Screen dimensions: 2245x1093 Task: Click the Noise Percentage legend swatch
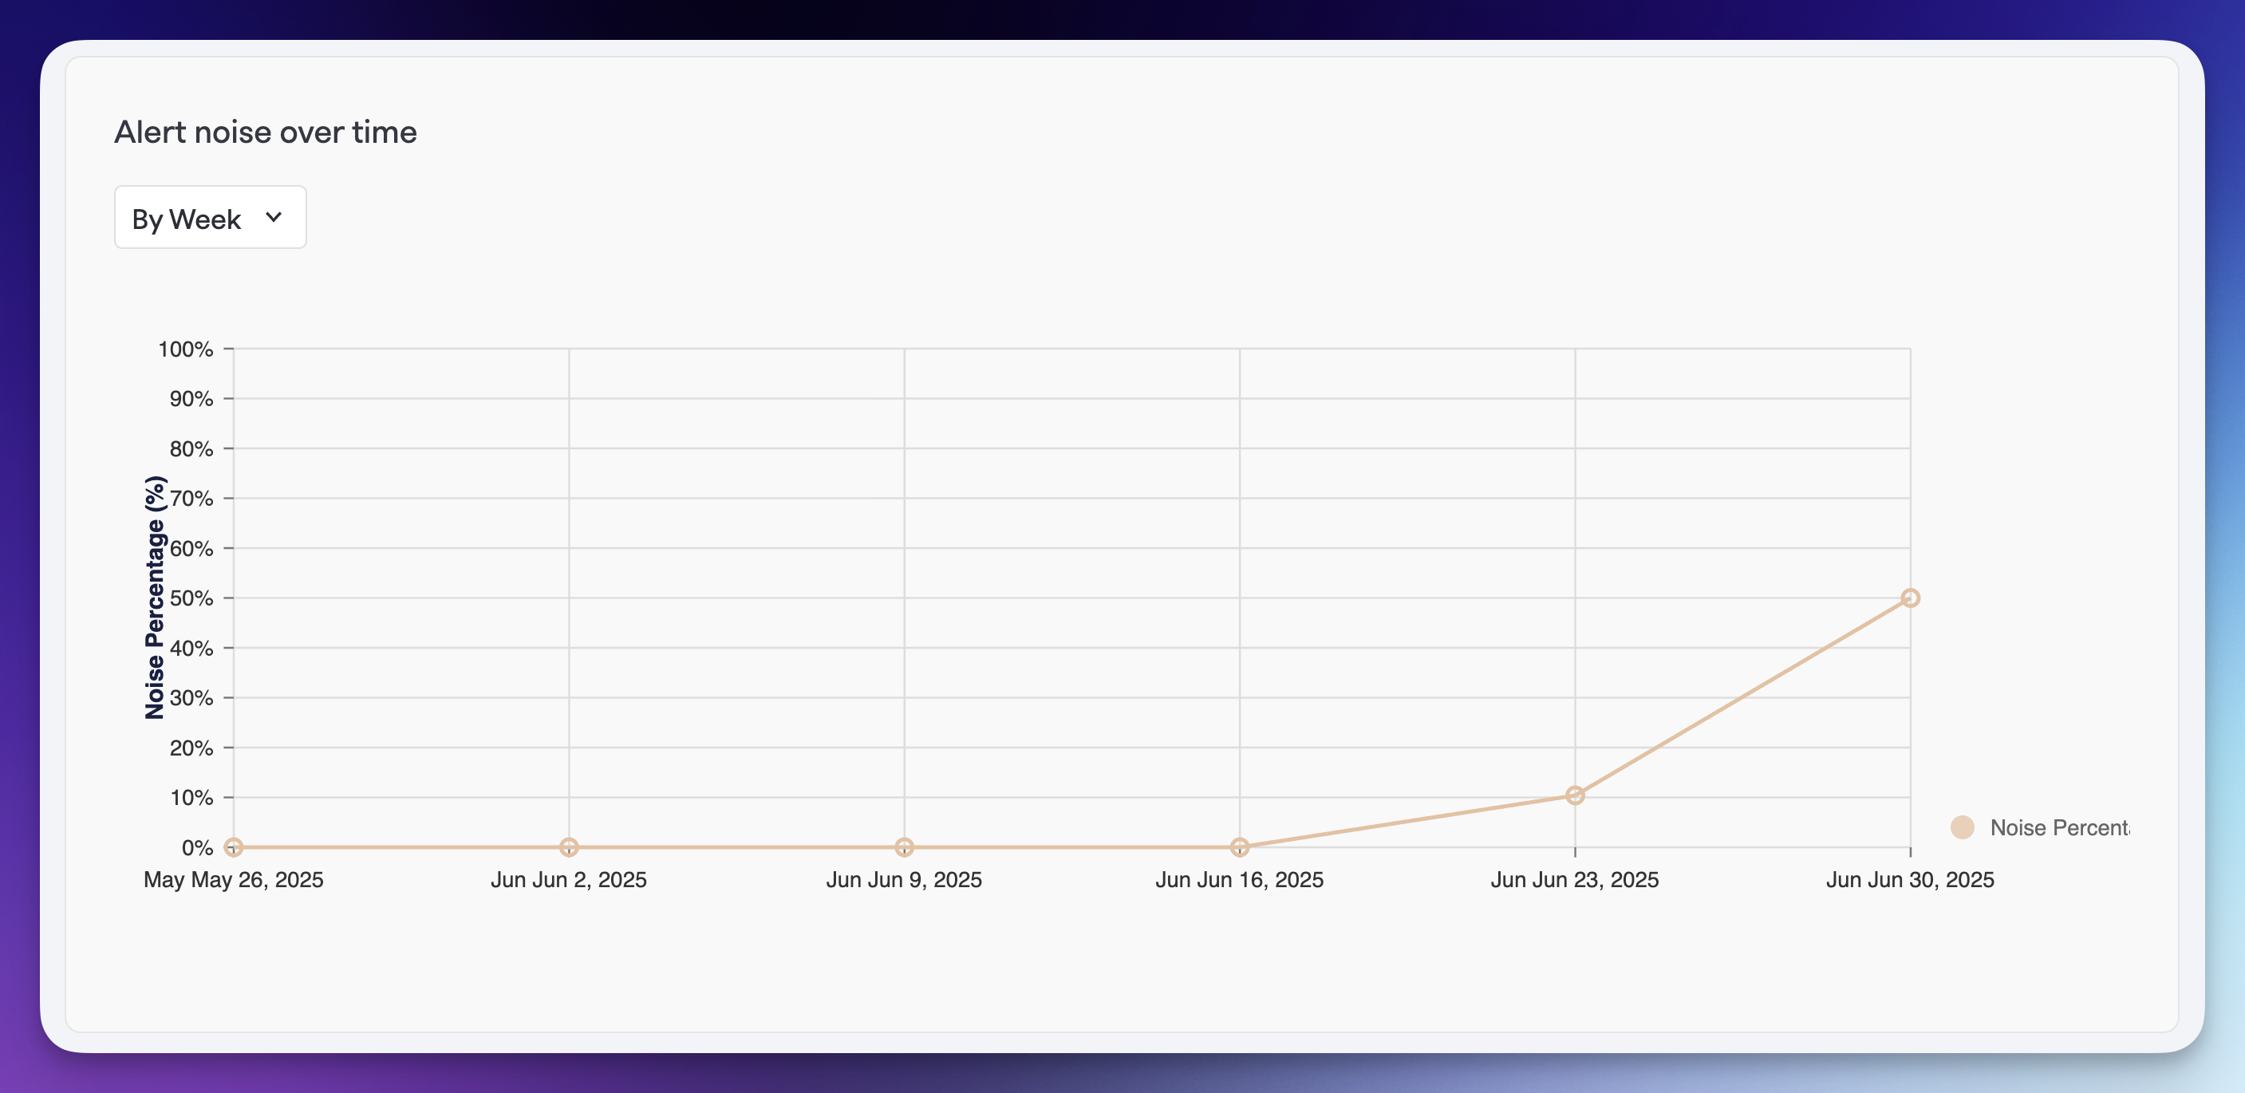pyautogui.click(x=1962, y=827)
